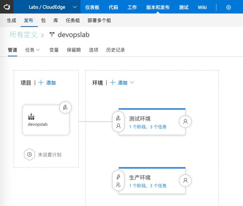Click the Visual Studio Team Services logo
The image size is (243, 206).
7,7
